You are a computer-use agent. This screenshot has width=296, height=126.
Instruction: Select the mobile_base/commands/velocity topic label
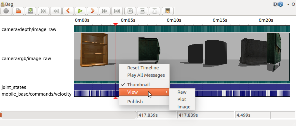36,94
